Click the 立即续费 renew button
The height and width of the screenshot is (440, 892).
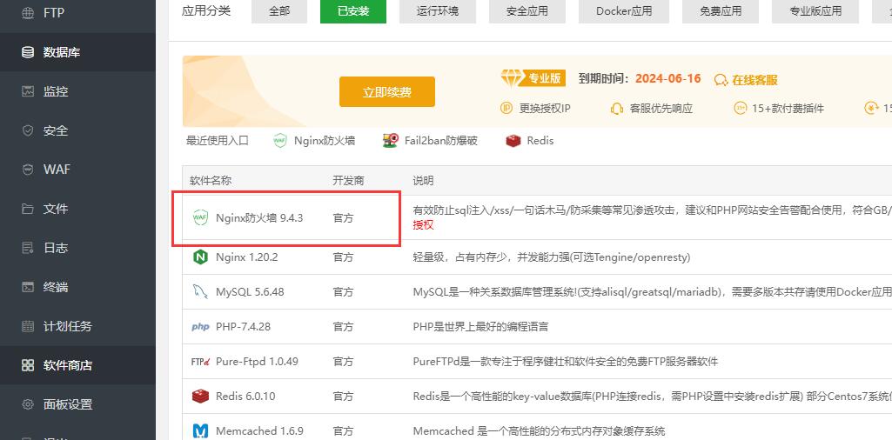point(387,92)
